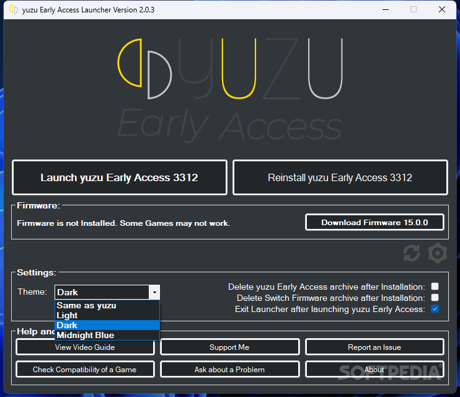Click the yuzu logo in title bar

tap(14, 9)
